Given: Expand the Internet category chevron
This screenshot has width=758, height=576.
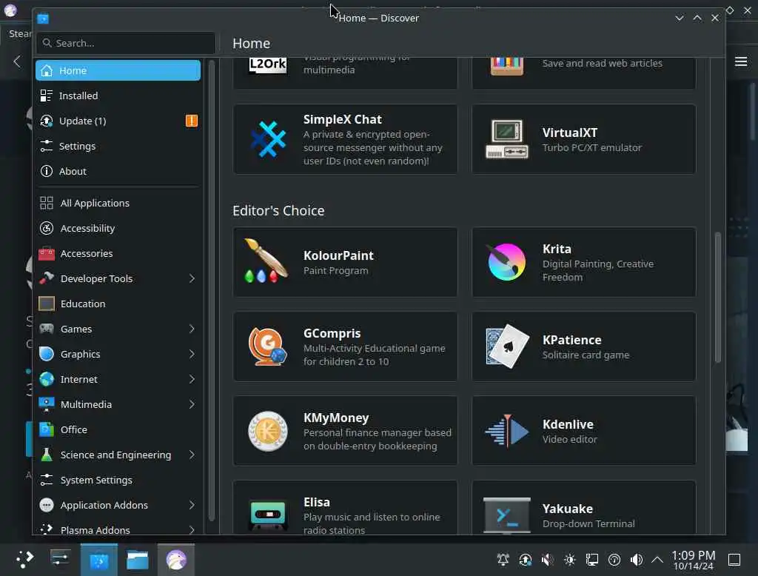Looking at the screenshot, I should tap(192, 379).
